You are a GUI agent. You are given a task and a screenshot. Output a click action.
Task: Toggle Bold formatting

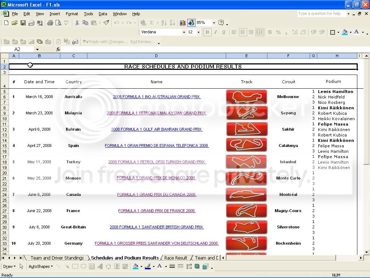click(207, 32)
